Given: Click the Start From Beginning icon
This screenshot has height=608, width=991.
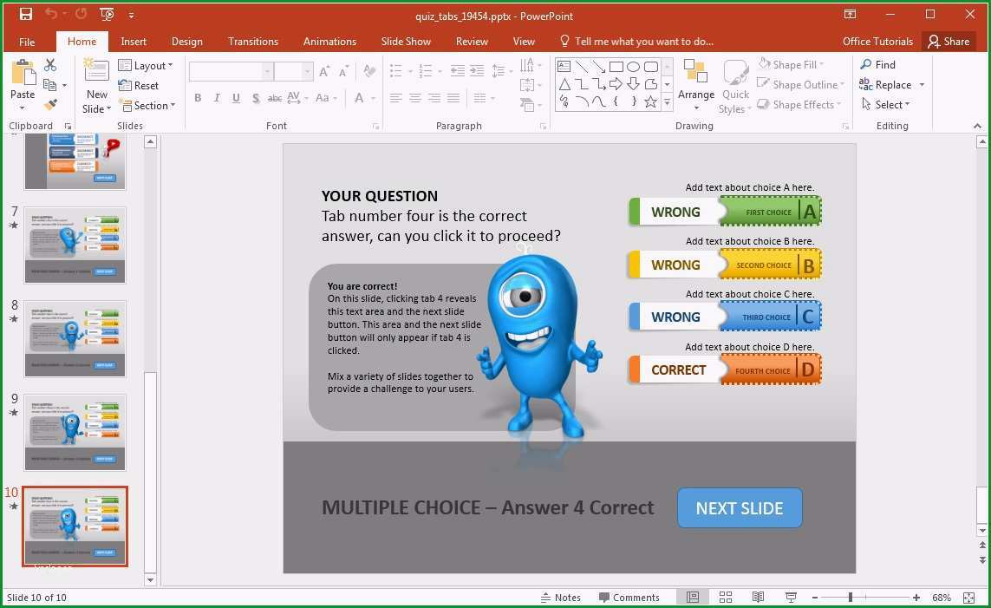Looking at the screenshot, I should [107, 15].
